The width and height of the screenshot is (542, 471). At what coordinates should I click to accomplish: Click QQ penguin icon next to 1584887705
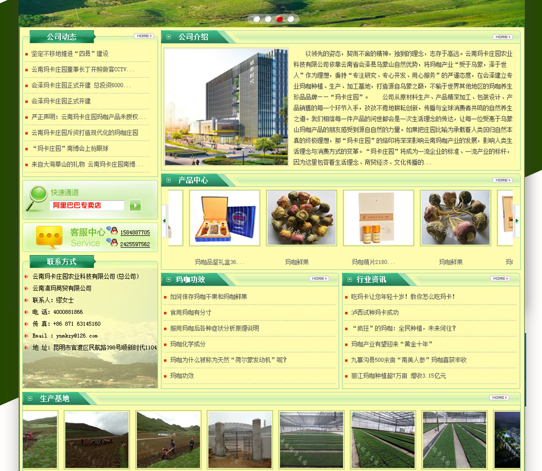click(x=112, y=231)
